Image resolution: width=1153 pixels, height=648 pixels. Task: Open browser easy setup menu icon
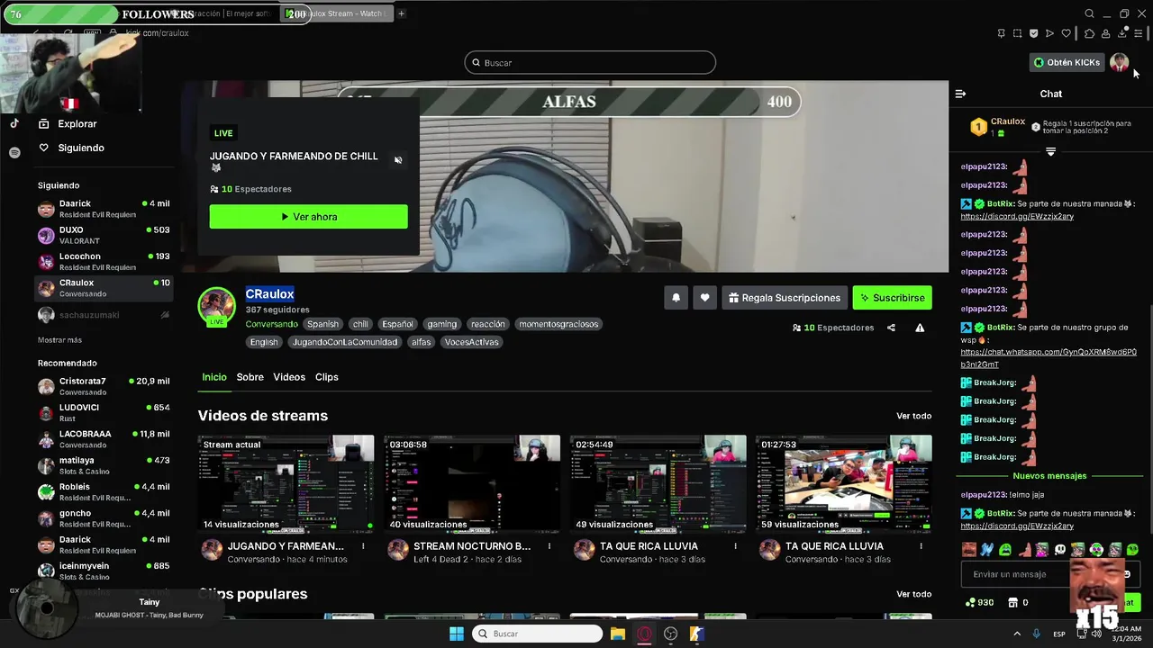1139,33
